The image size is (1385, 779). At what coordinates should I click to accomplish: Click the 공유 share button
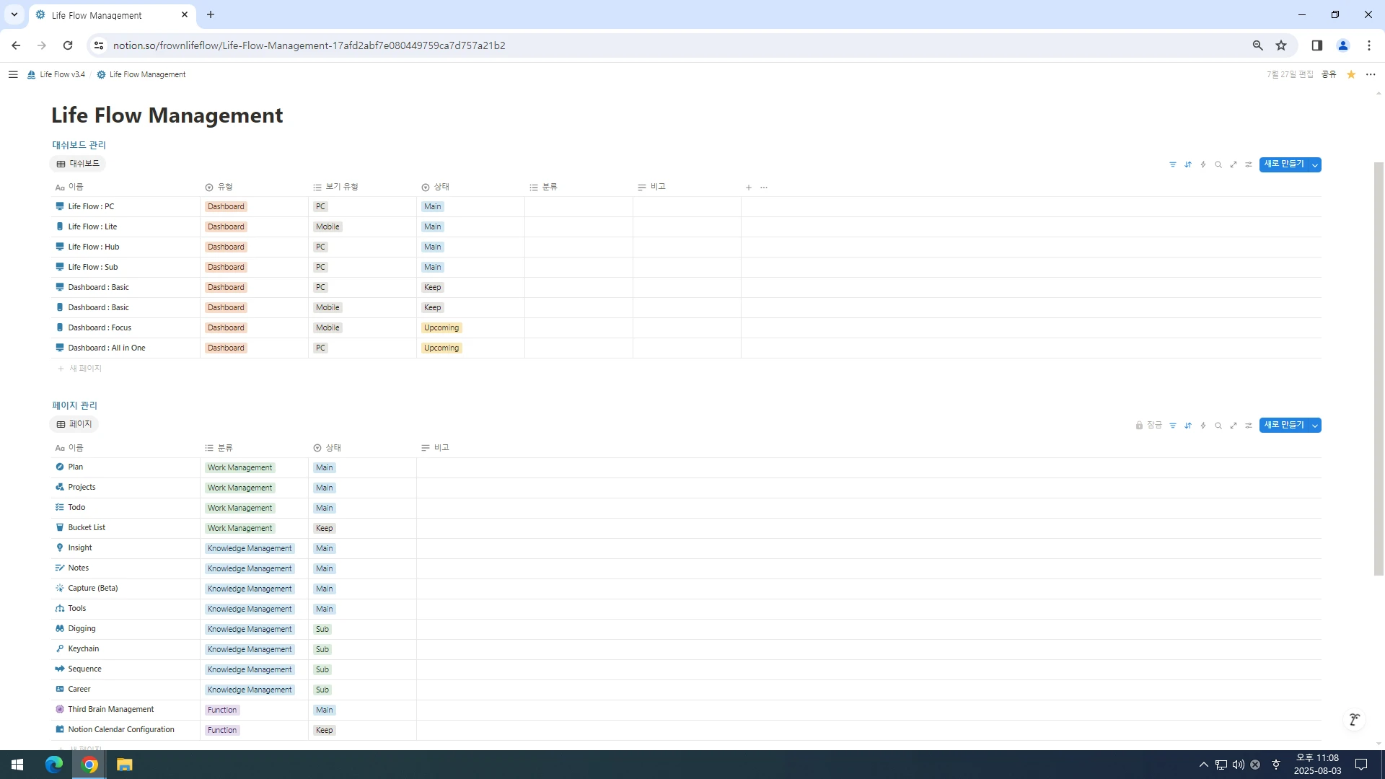1329,74
